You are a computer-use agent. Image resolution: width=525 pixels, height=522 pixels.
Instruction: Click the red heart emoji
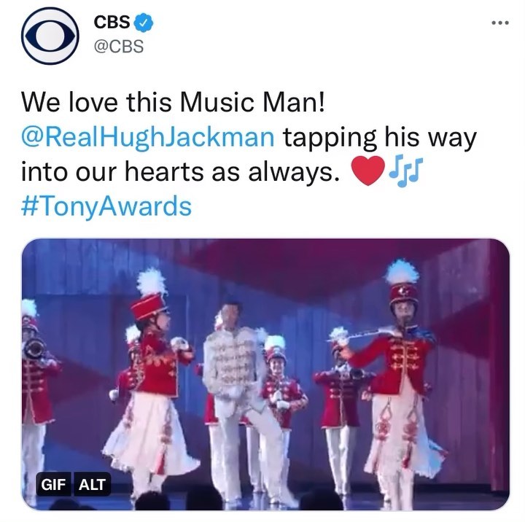pyautogui.click(x=367, y=171)
